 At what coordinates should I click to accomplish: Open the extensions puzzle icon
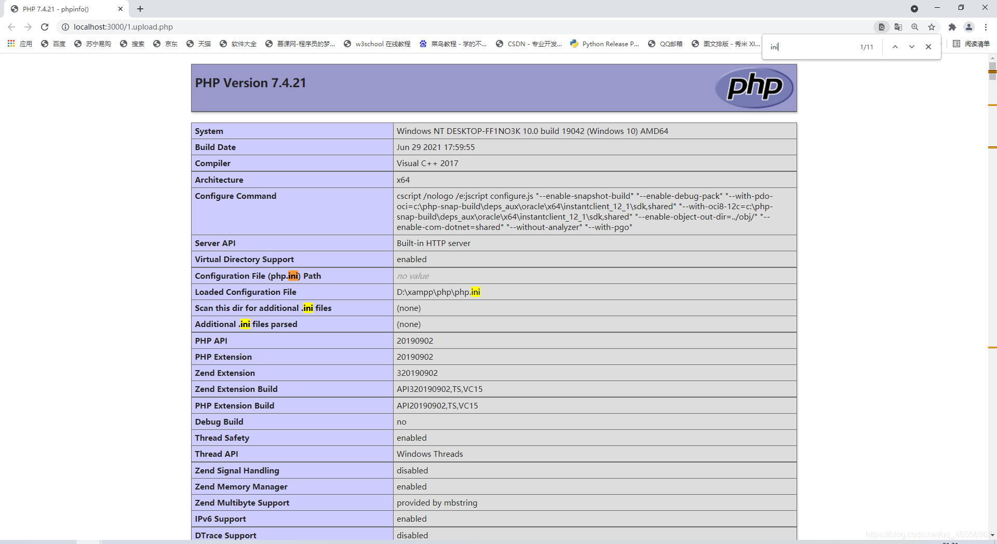952,27
